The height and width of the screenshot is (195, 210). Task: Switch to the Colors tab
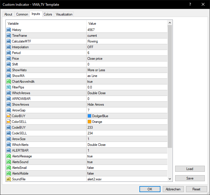[48, 14]
